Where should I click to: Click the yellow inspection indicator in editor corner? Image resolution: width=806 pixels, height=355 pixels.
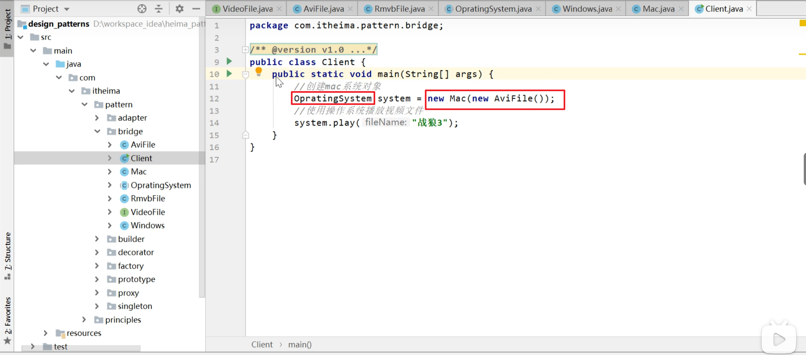[x=802, y=23]
